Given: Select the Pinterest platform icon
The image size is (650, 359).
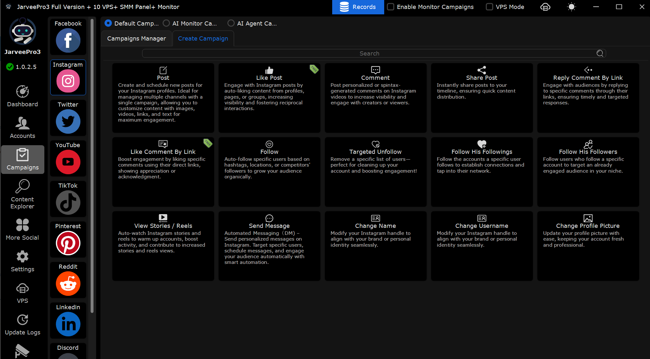Looking at the screenshot, I should click(x=68, y=243).
